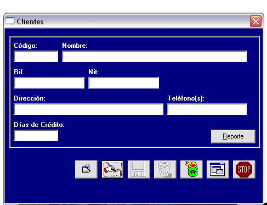Close the Clientes window
This screenshot has height=205, width=267.
255,21
